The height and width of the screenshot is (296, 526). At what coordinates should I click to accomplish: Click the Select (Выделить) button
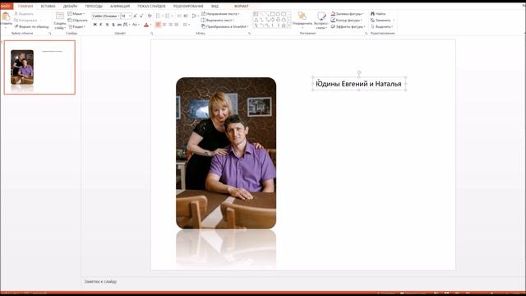(381, 26)
